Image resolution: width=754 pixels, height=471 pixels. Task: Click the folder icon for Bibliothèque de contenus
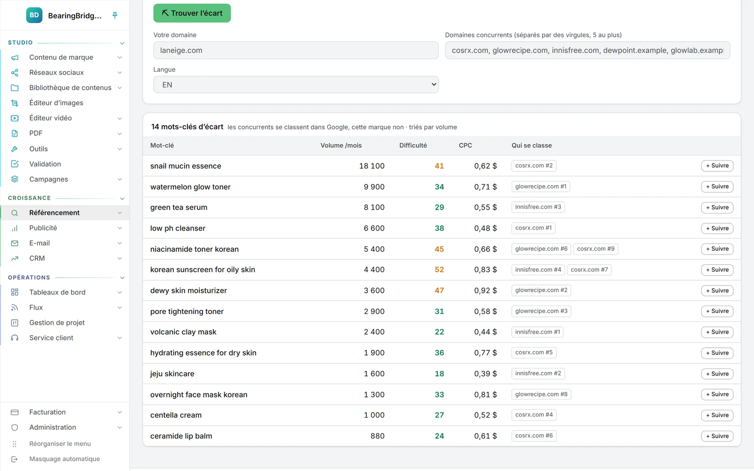point(15,88)
